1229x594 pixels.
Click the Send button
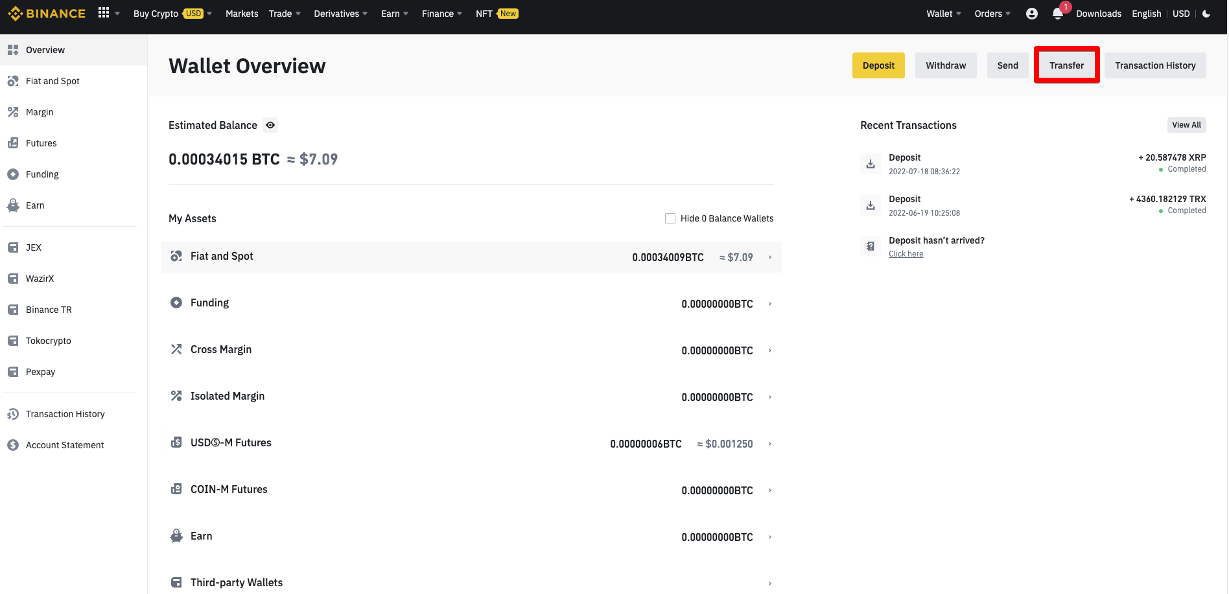tap(1007, 65)
